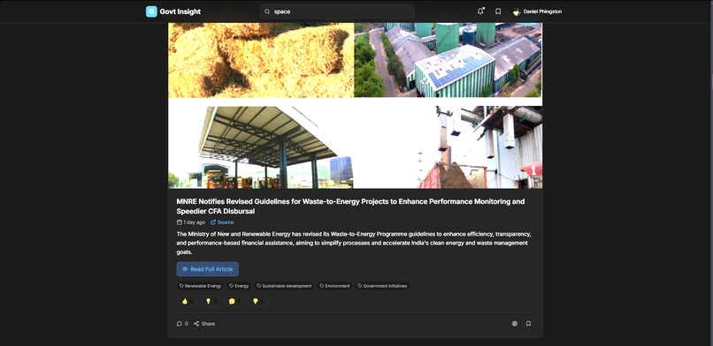Click the Daniel Phingston user name
Screen dimensions: 713x346
(542, 11)
